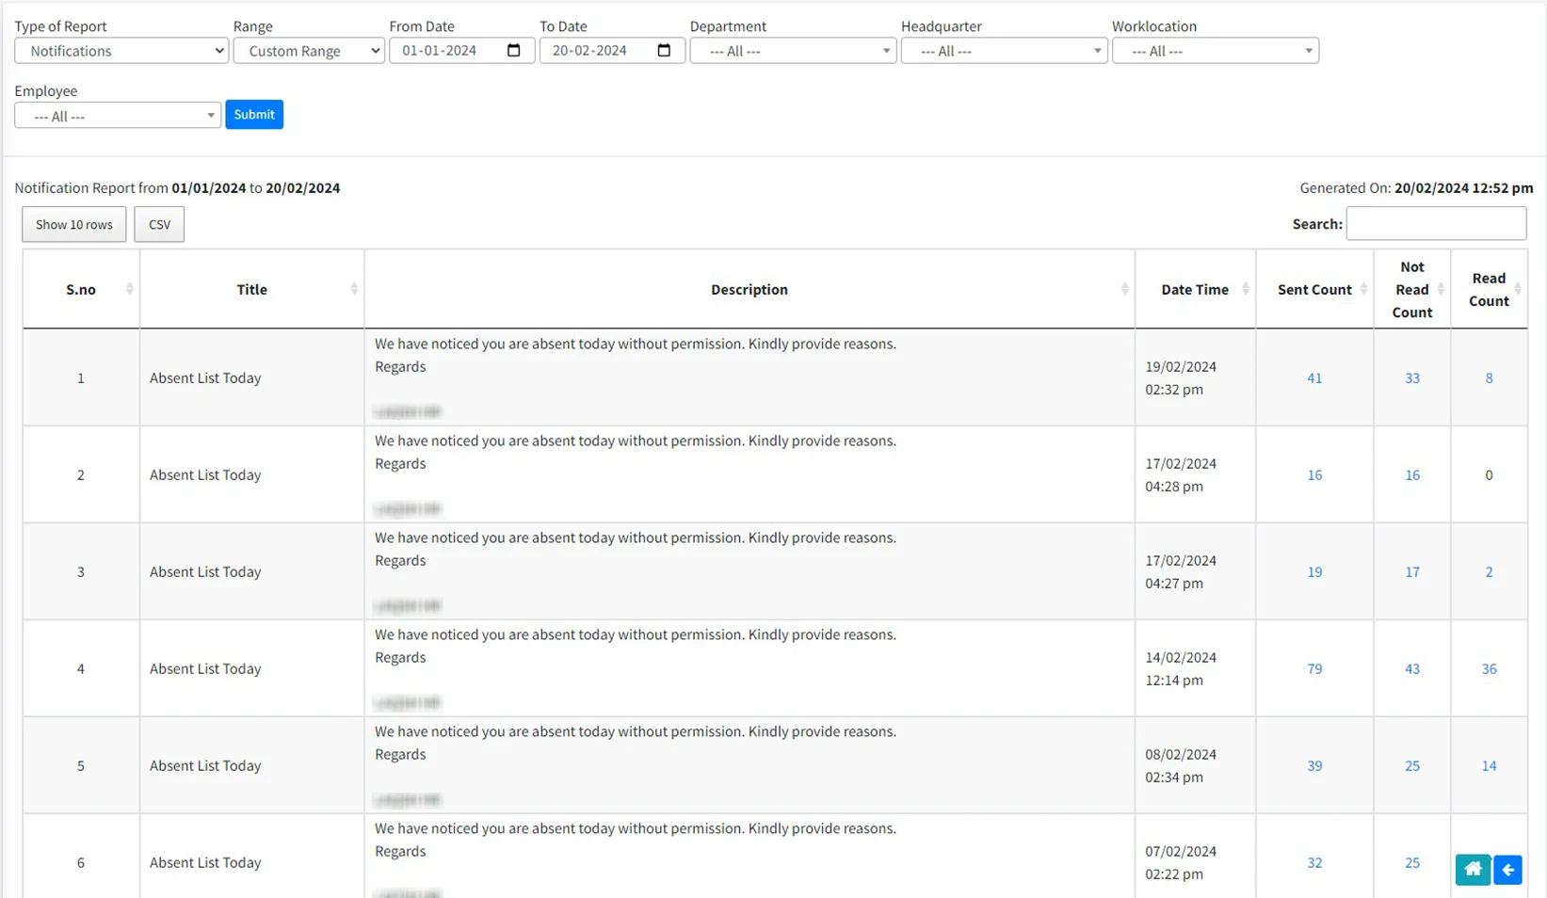Sort by Title column arrows
Image resolution: width=1547 pixels, height=898 pixels.
point(354,289)
